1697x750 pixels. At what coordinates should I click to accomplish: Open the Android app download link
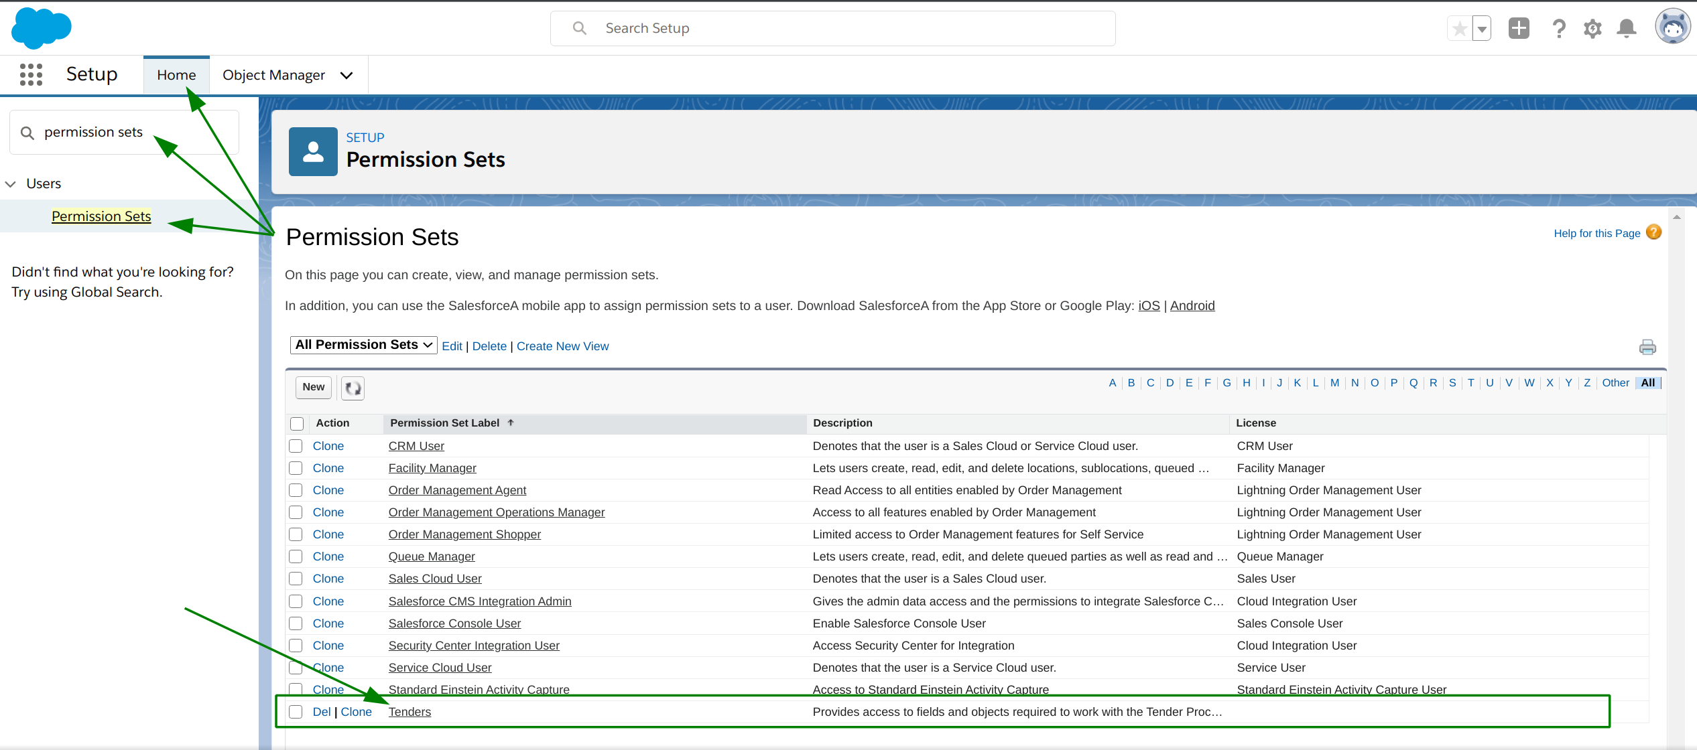1192,306
